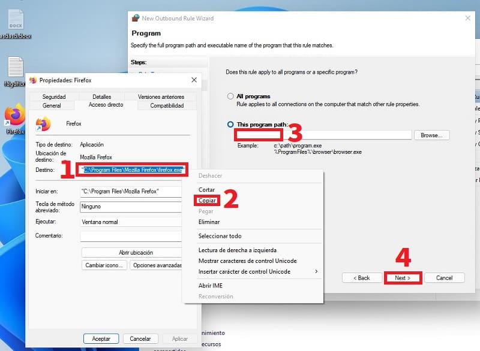Screen dimensions: 480x351
Task: Click Cancelar in the Firefox properties dialog
Action: tap(140, 338)
